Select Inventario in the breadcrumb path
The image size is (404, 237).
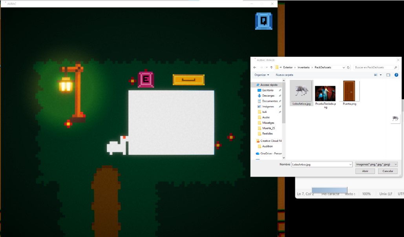303,67
